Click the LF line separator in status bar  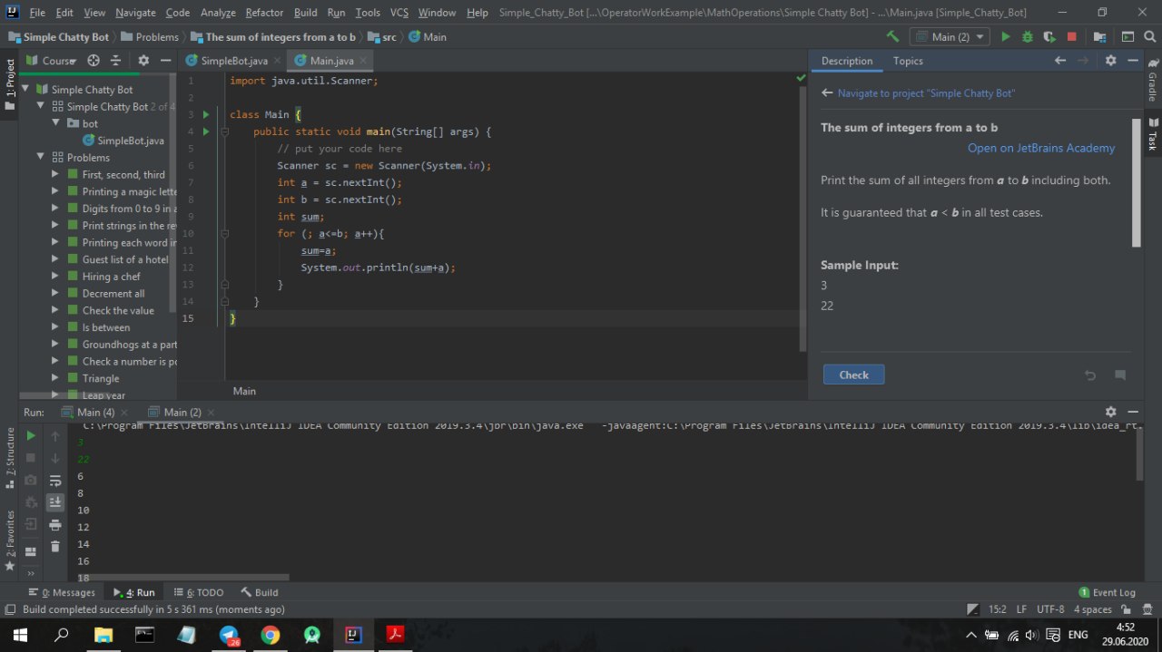[x=1021, y=609]
